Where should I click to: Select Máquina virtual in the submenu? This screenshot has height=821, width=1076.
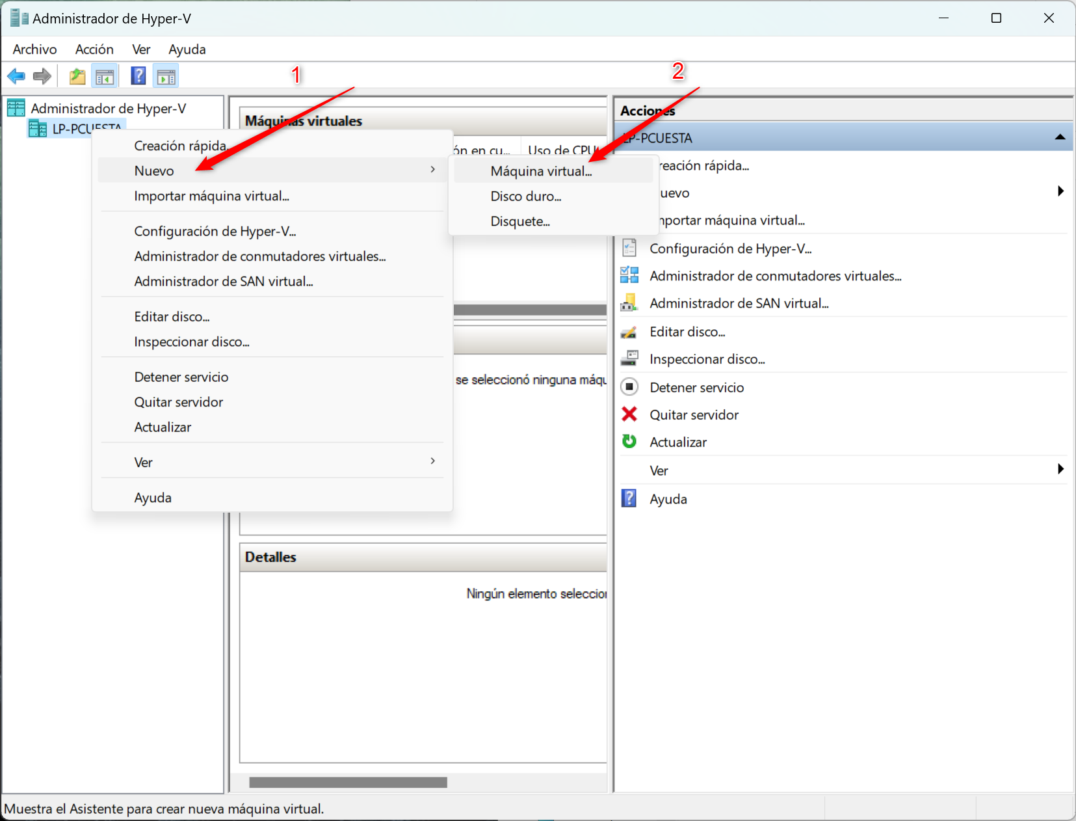click(x=553, y=171)
